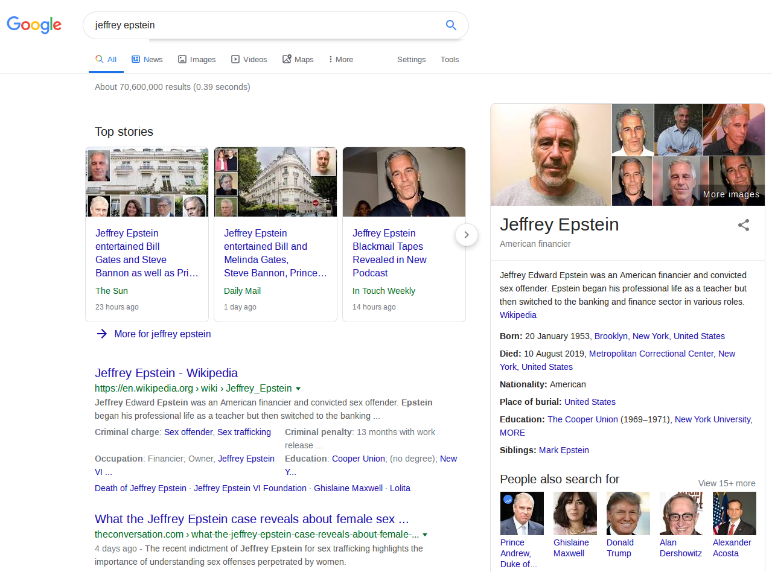The image size is (772, 572).
Task: Click the Ghislaine Maxwell sitelink under the Wikipedia result
Action: click(348, 488)
